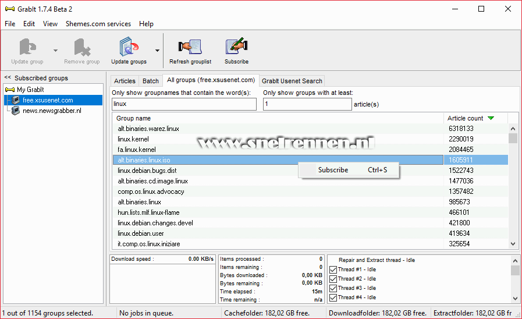Sort by the Article count column header
The width and height of the screenshot is (522, 319).
(475, 118)
